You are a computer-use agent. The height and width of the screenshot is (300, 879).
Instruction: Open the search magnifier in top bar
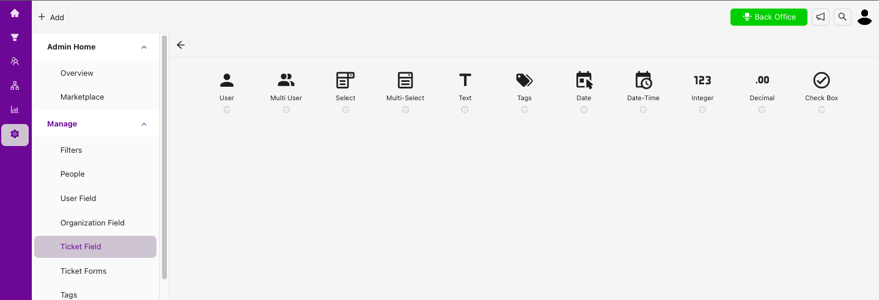coord(842,17)
